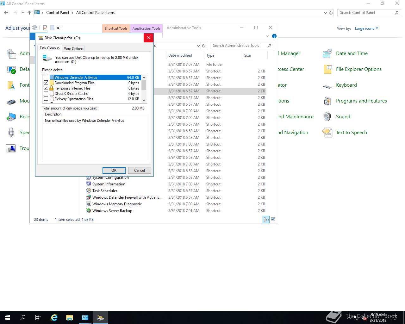Click System Configuration shortcut icon
The width and height of the screenshot is (405, 324).
tap(89, 178)
